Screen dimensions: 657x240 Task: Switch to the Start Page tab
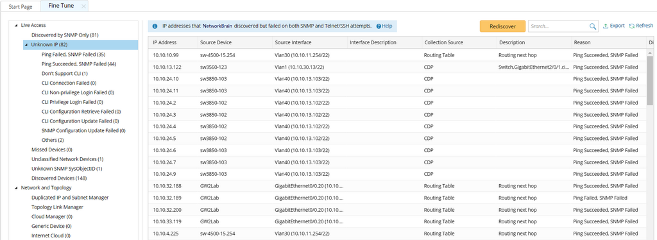21,6
